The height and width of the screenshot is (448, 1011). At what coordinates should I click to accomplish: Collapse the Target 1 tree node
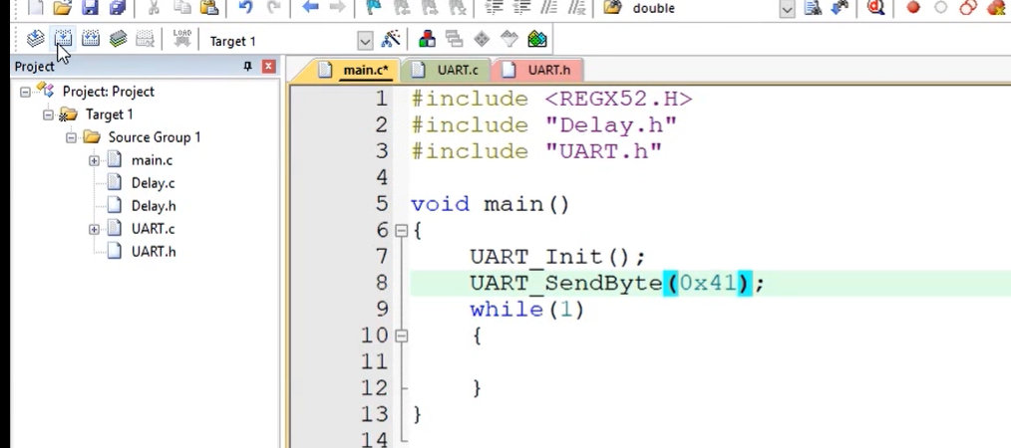(49, 115)
